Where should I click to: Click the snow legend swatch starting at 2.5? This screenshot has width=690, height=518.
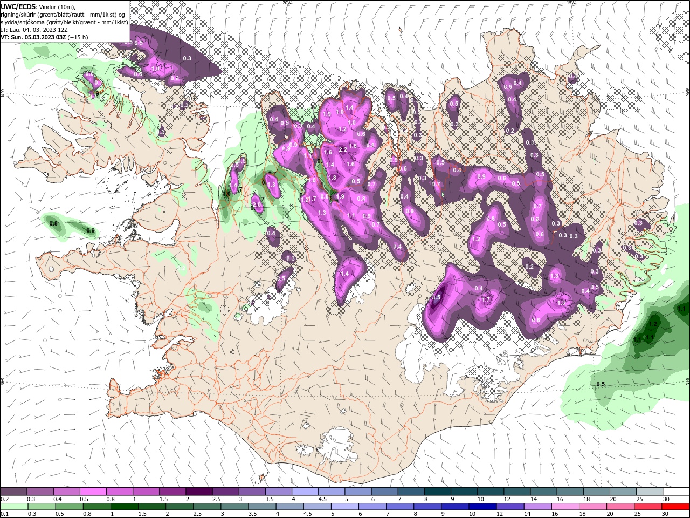(225, 492)
